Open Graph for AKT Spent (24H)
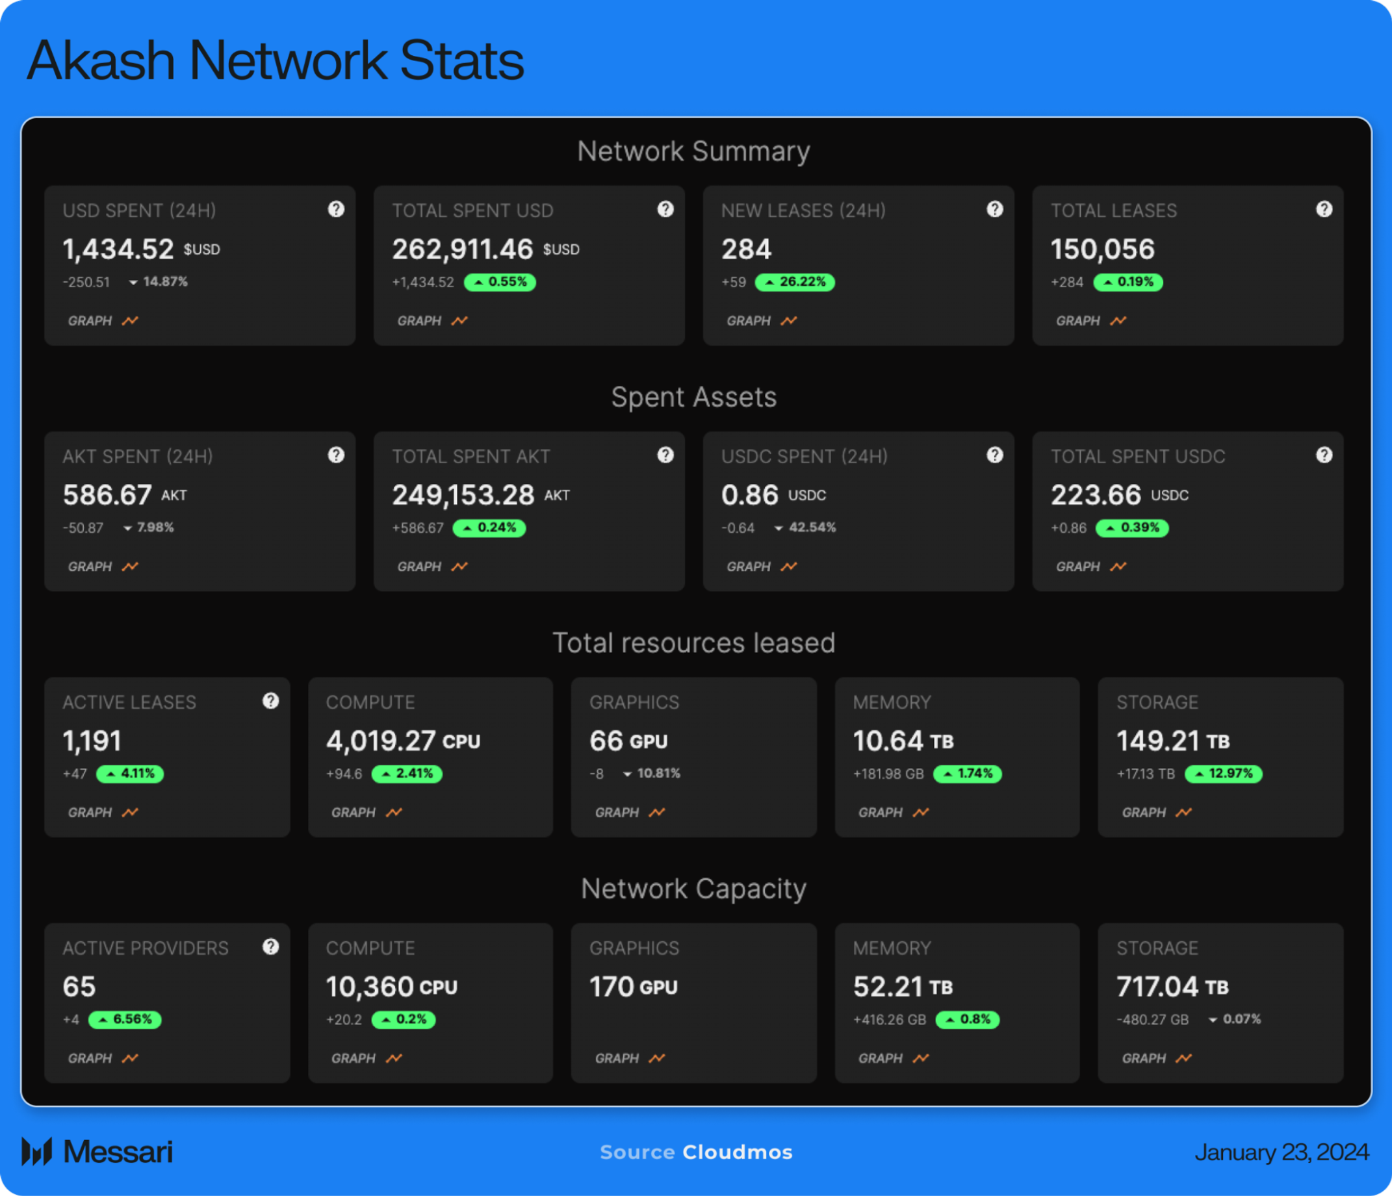The height and width of the screenshot is (1196, 1392). pos(103,566)
